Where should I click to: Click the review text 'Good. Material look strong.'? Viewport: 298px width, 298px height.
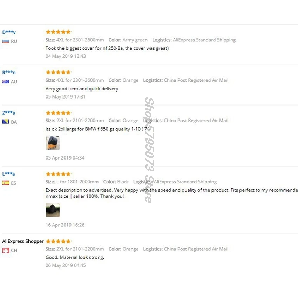click(75, 257)
